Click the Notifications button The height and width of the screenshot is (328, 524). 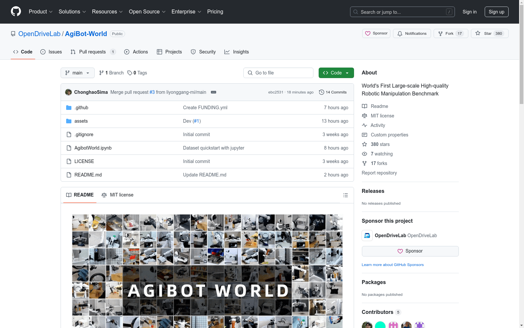pos(412,33)
